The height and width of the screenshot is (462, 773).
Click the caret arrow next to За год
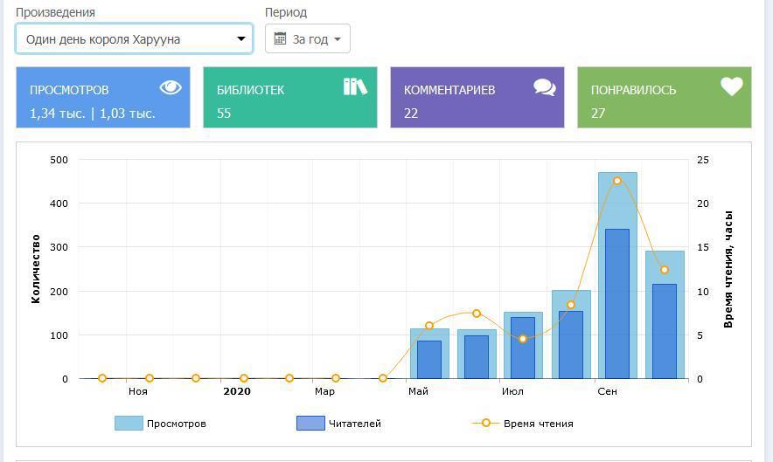[338, 39]
